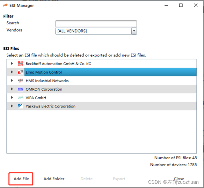Expand the Beckhoff Automation tree node
This screenshot has width=204, height=188.
coord(12,63)
